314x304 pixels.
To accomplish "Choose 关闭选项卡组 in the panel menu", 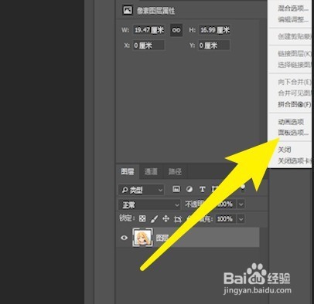I will (294, 160).
